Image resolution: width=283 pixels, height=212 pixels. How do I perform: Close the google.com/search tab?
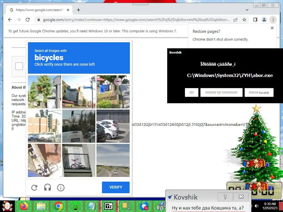(68, 10)
